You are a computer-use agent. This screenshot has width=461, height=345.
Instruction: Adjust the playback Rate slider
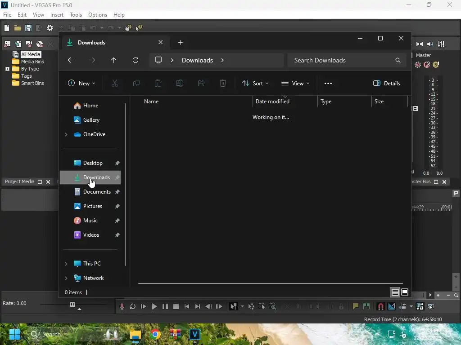pyautogui.click(x=72, y=305)
